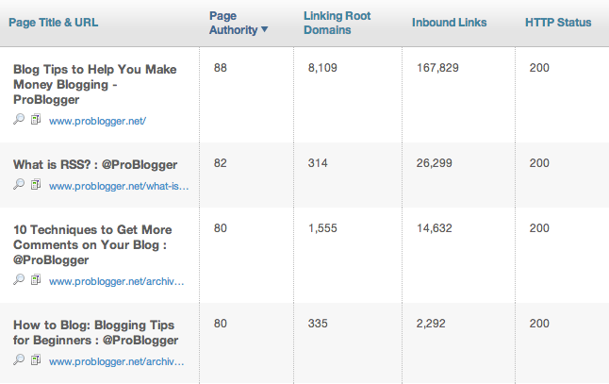Click page report icon in 10 Techniques row
Viewport: 609px width, 384px height.
(x=36, y=279)
